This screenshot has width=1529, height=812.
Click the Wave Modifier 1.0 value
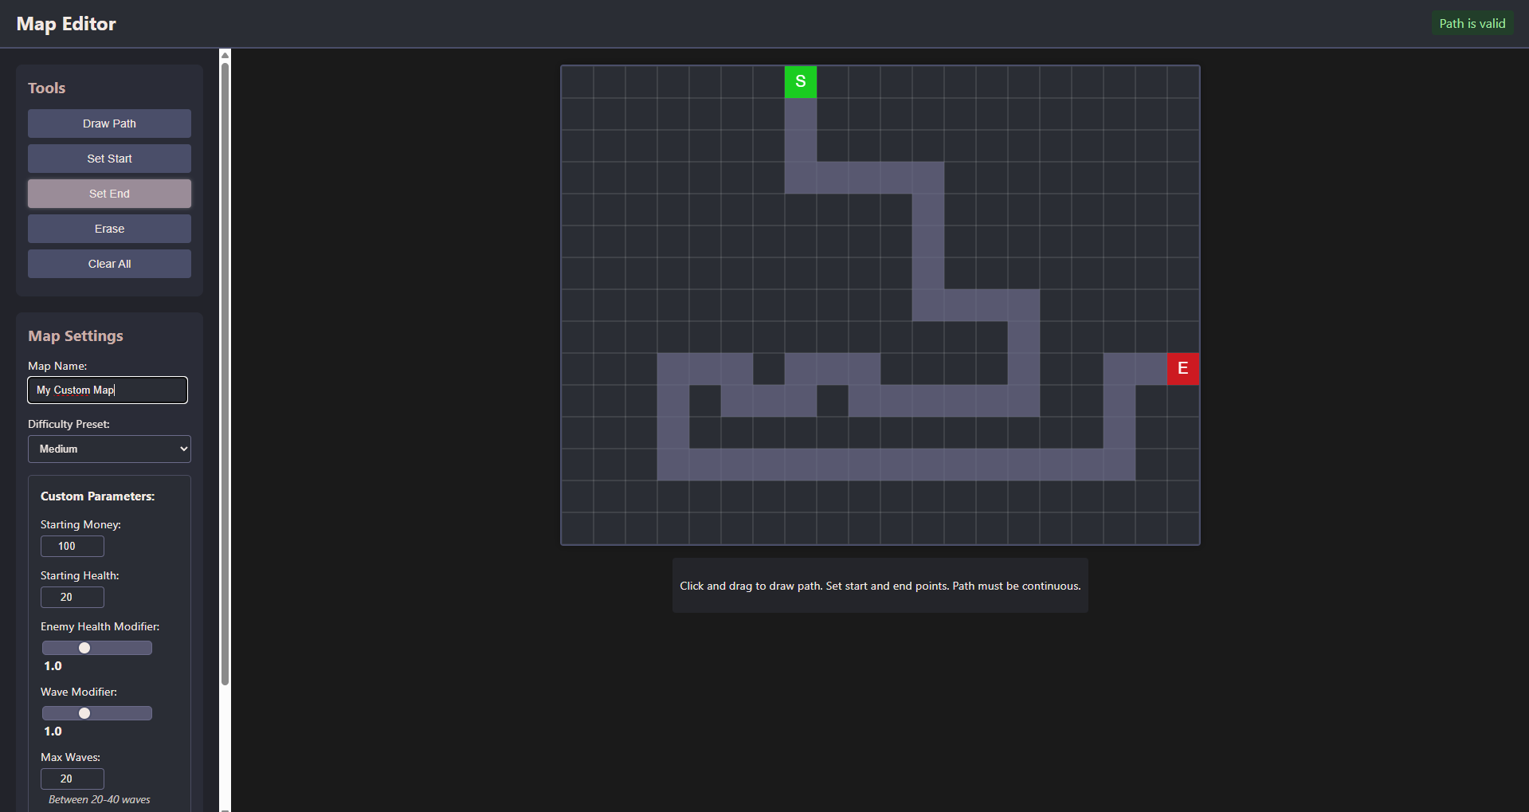tap(53, 732)
